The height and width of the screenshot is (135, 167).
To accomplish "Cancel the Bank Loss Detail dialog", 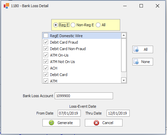I will click(x=104, y=123).
